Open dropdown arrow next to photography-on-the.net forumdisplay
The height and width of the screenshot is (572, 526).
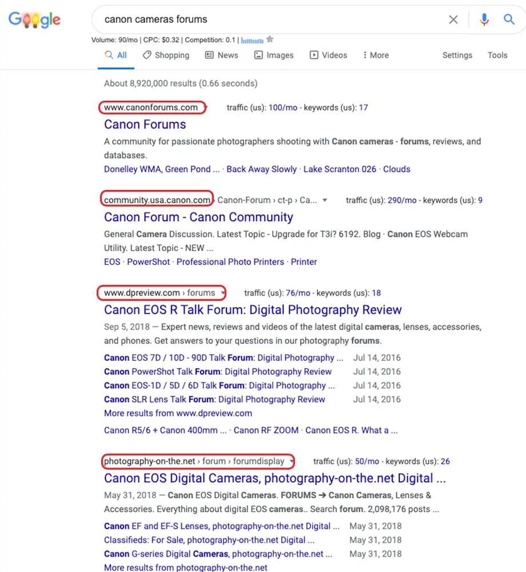(291, 462)
